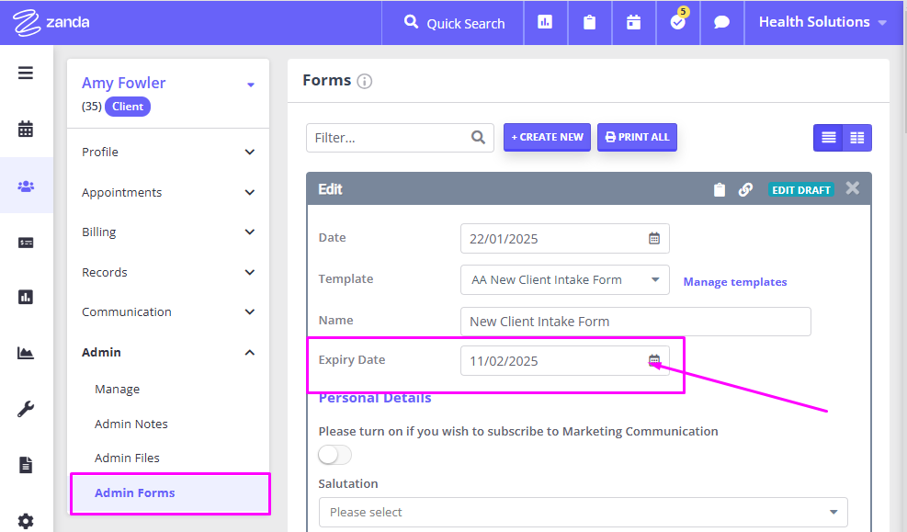Screen dimensions: 907x532
Task: Open the reports chart icon in top bar
Action: pyautogui.click(x=545, y=23)
